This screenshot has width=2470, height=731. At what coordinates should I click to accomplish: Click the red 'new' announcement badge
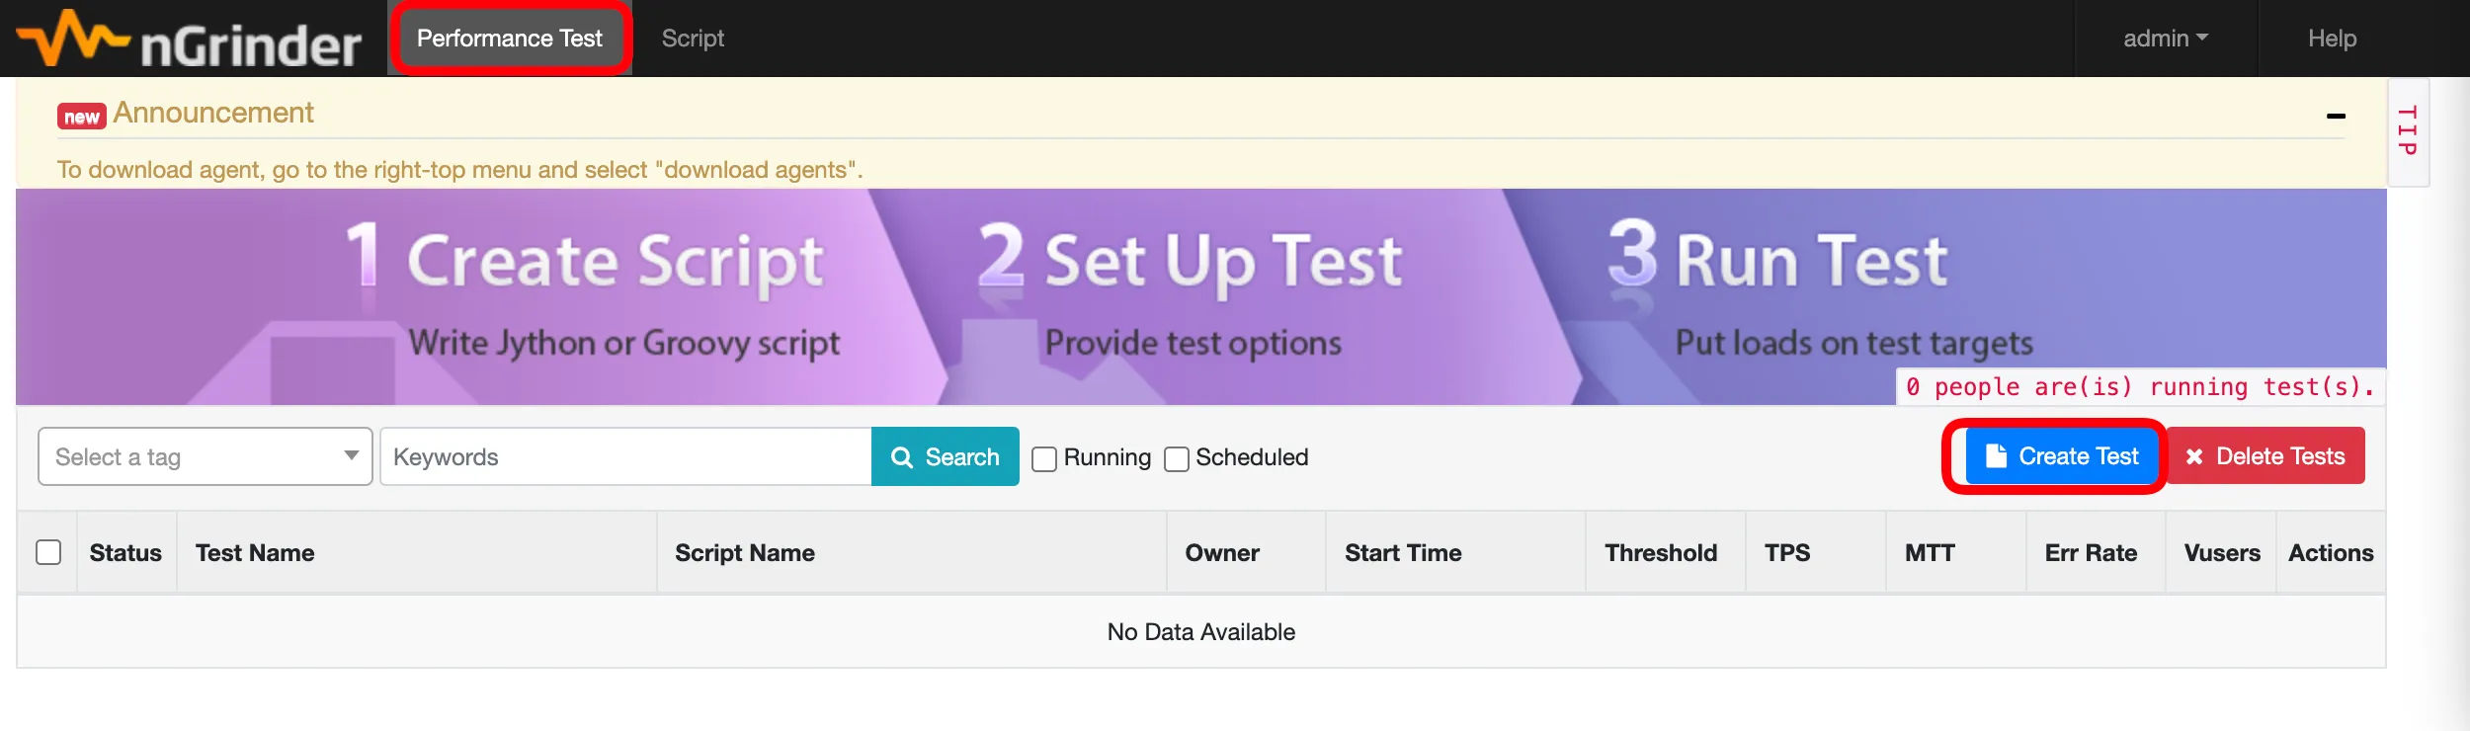point(81,117)
